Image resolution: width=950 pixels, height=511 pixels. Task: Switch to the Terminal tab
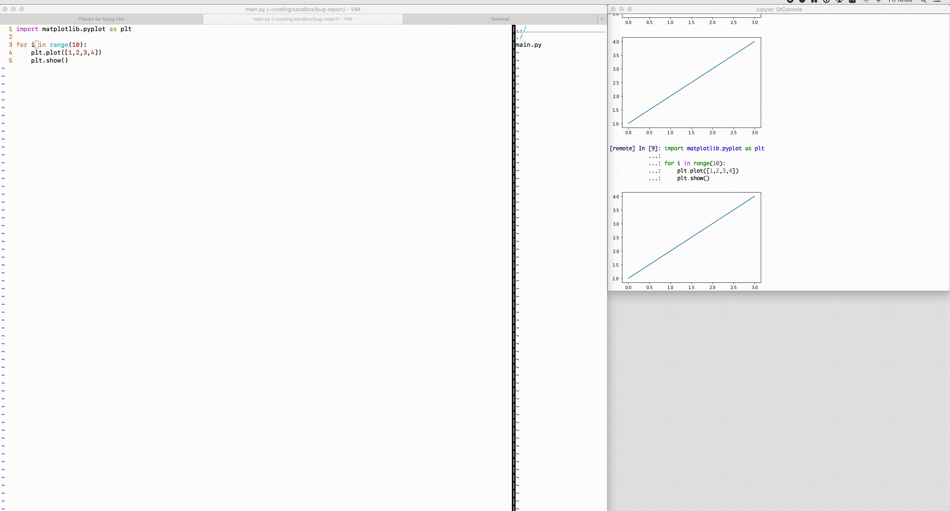coord(499,19)
